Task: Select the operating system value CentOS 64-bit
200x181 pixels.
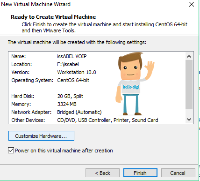Action: pyautogui.click(x=73, y=80)
